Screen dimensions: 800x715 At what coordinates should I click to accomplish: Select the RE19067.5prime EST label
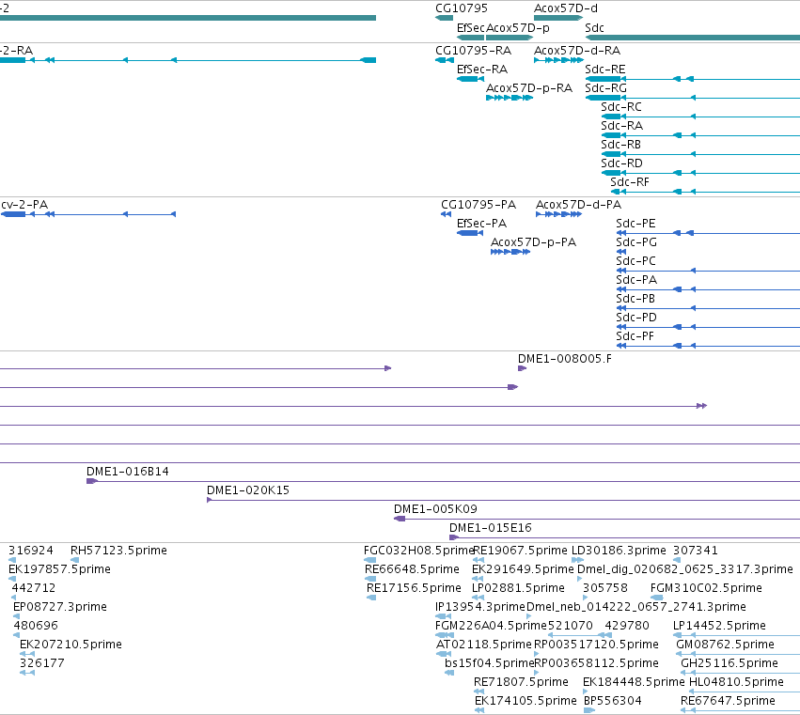(520, 551)
